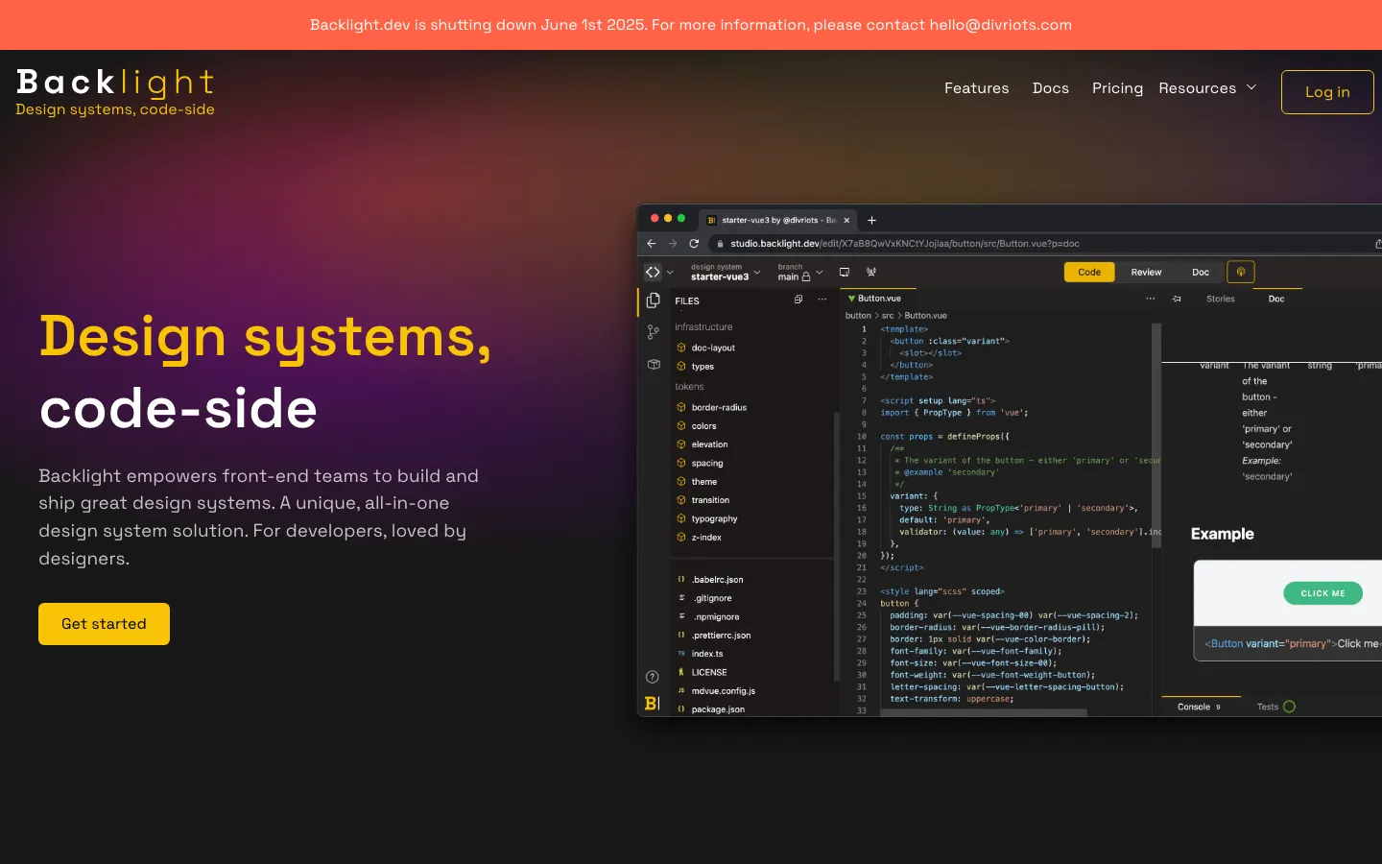Open the colors token in file tree
1382x864 pixels.
703,426
